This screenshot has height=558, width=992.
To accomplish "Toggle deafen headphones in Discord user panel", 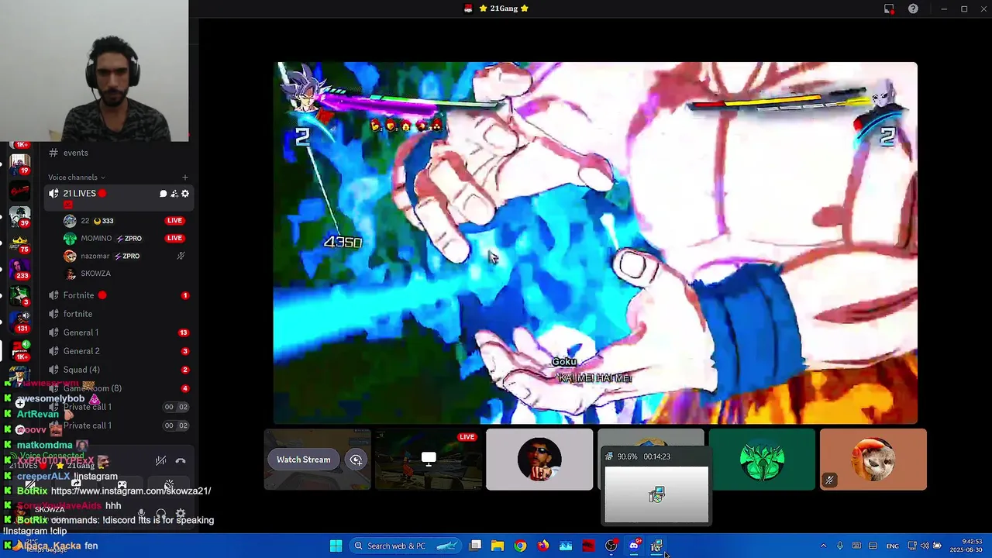I will (160, 513).
